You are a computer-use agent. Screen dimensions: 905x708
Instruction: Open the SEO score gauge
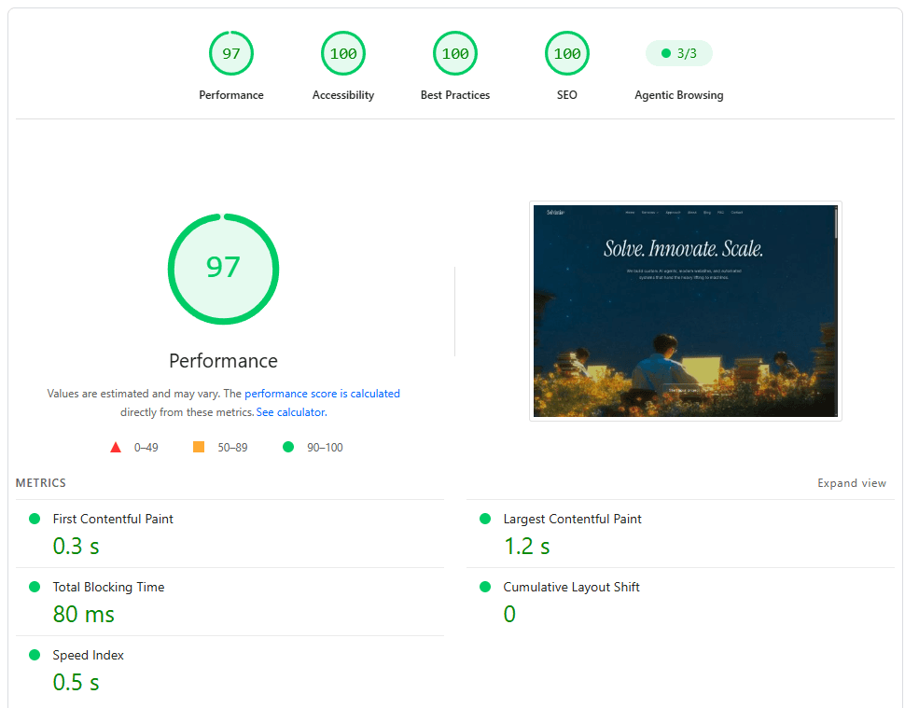point(566,53)
